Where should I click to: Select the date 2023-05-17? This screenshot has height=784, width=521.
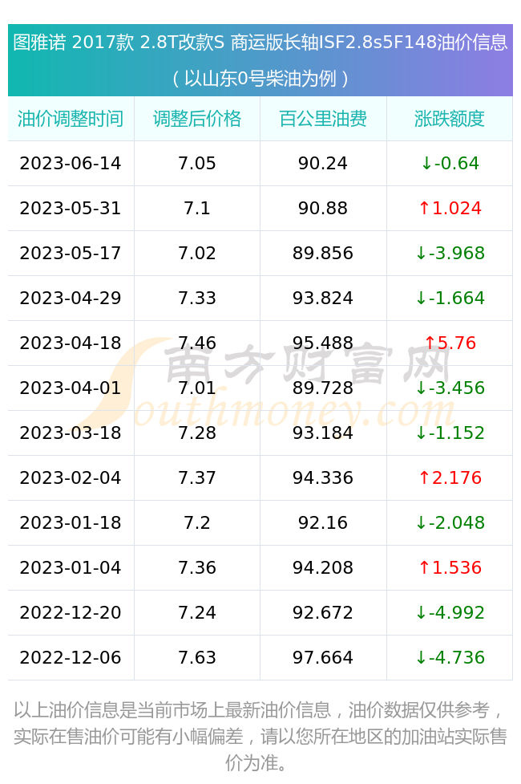[x=71, y=254]
